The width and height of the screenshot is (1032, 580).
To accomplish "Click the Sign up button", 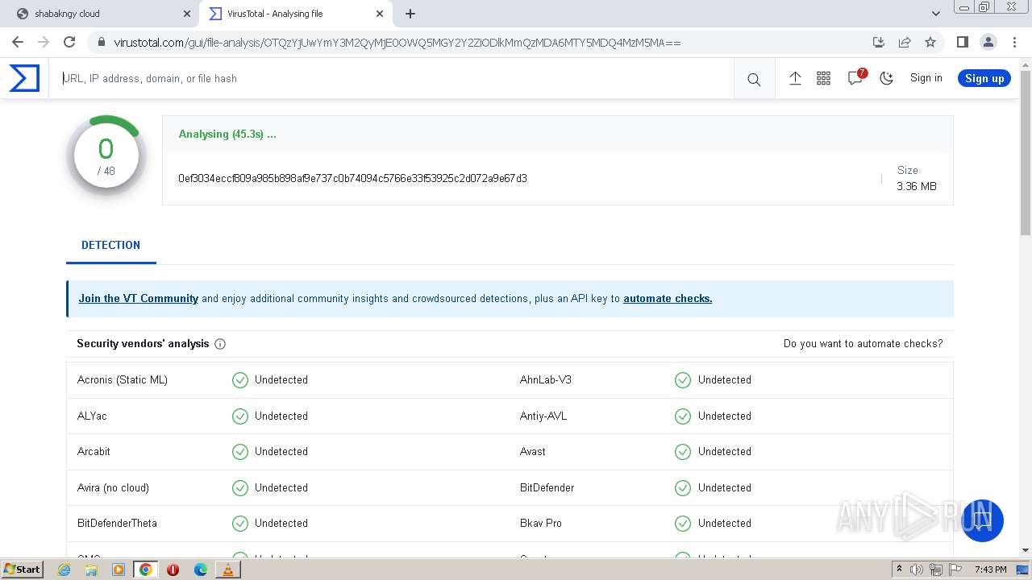I will (x=984, y=78).
